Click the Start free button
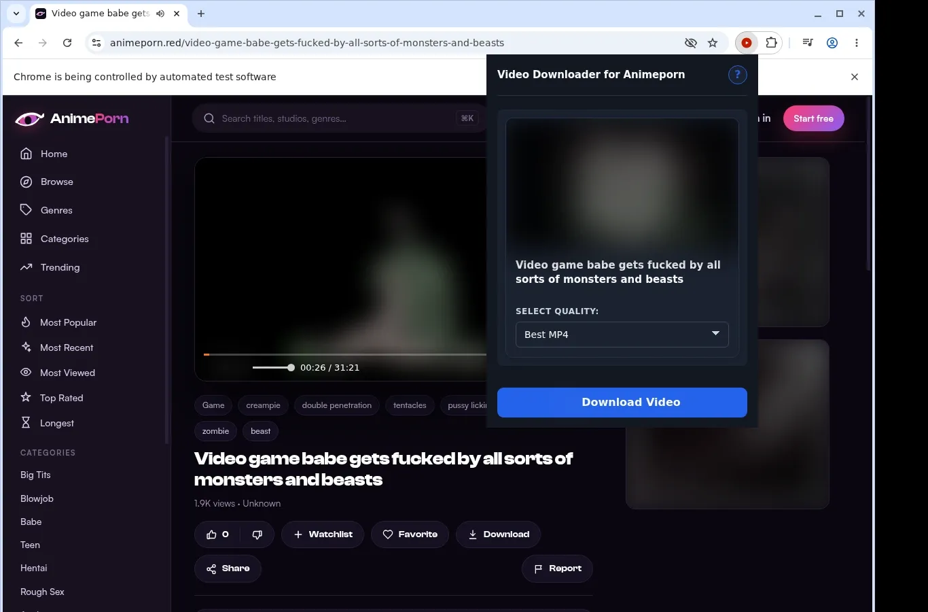Image resolution: width=928 pixels, height=612 pixels. click(813, 118)
